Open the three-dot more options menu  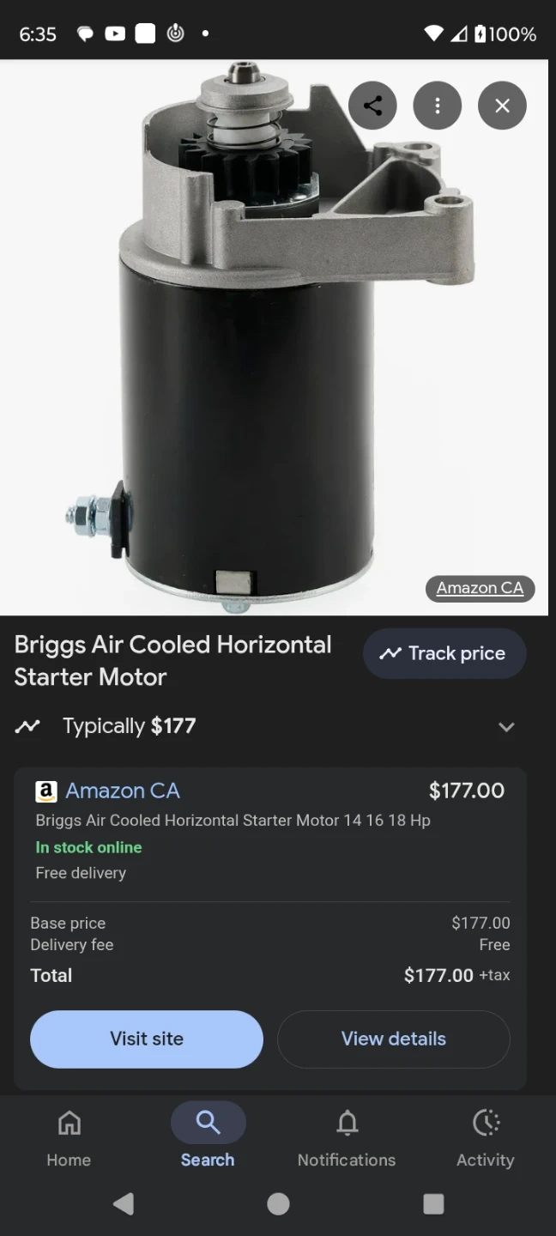(x=438, y=106)
